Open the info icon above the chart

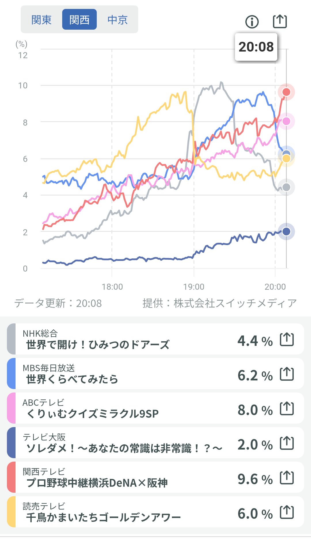(x=252, y=22)
